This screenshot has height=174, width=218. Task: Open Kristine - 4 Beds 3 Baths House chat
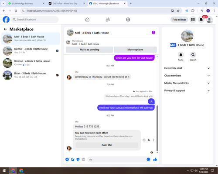pos(31,63)
